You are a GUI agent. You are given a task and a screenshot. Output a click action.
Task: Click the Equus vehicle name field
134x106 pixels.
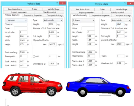tap(84, 24)
